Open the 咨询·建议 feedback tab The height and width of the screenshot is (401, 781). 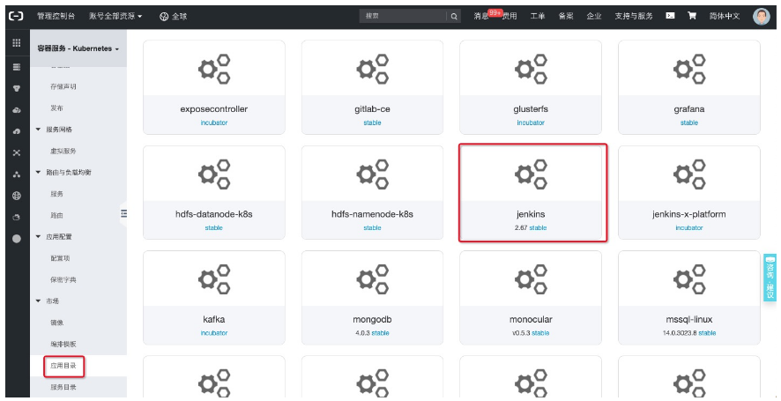coord(770,278)
